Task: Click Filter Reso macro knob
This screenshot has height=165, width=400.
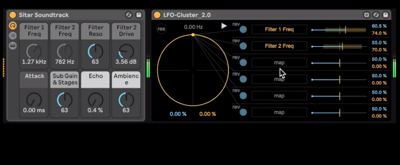Action: (95, 51)
